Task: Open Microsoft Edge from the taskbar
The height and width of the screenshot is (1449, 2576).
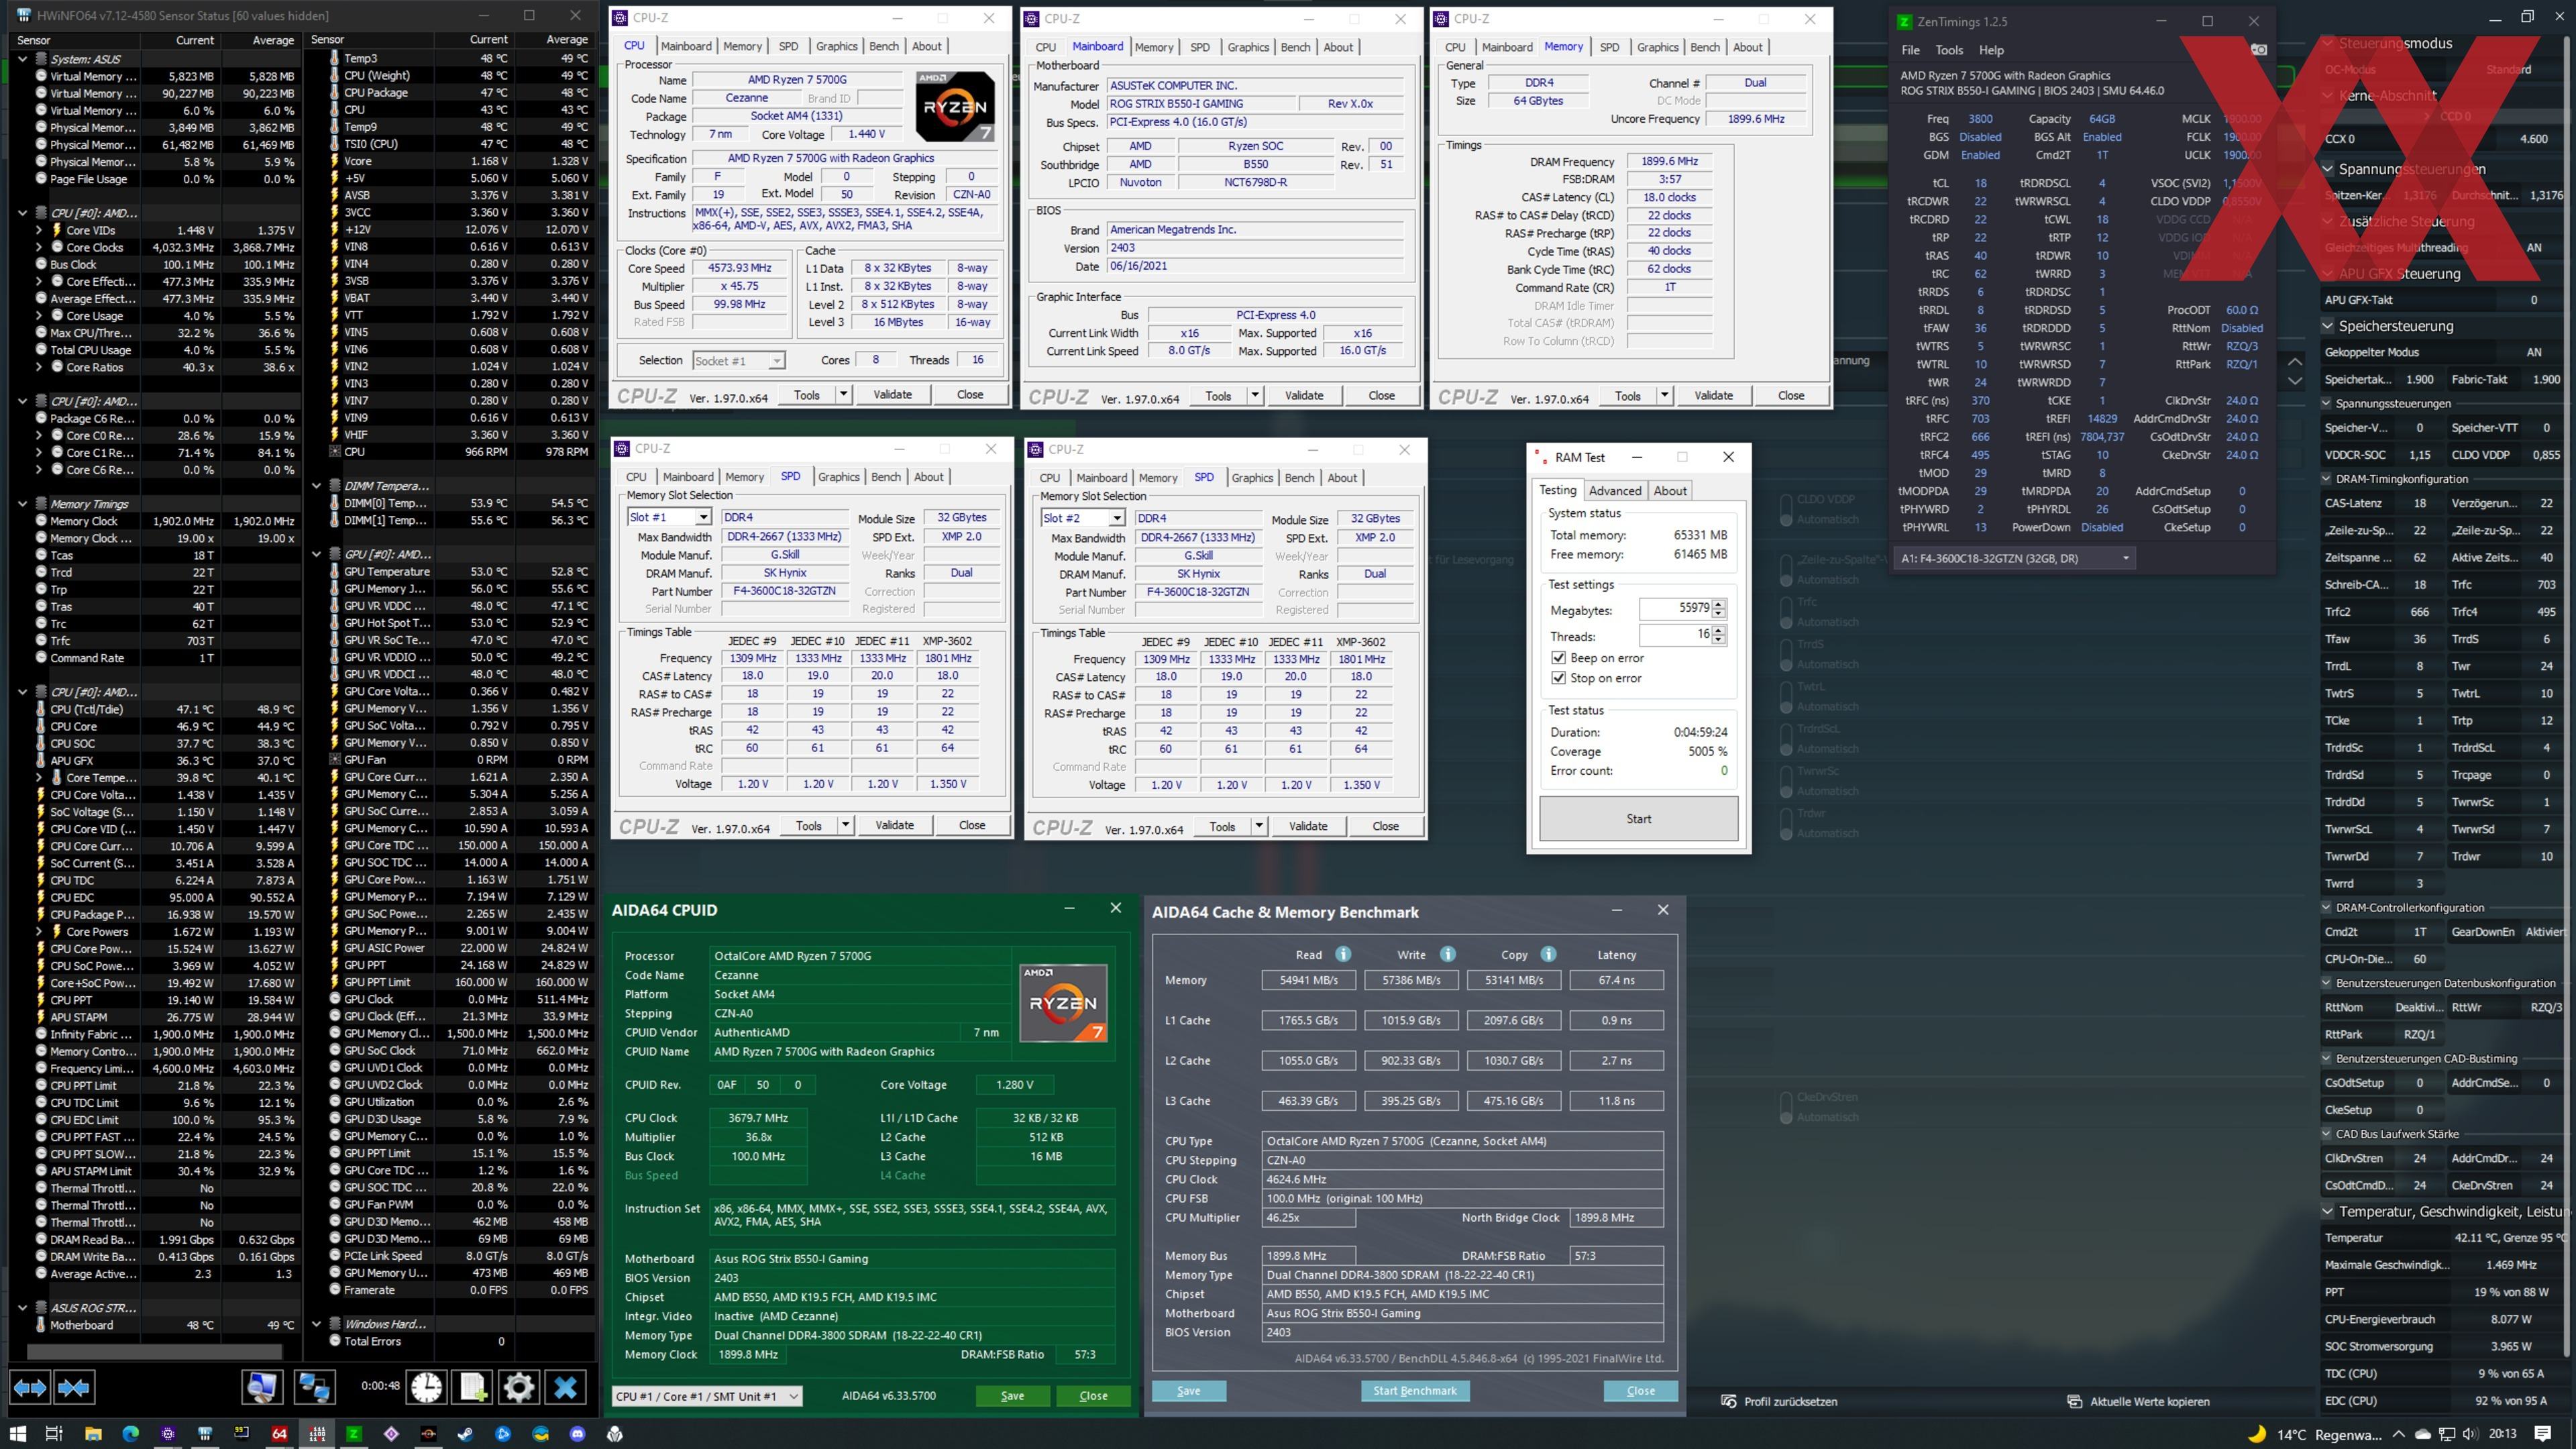Action: [130, 1433]
